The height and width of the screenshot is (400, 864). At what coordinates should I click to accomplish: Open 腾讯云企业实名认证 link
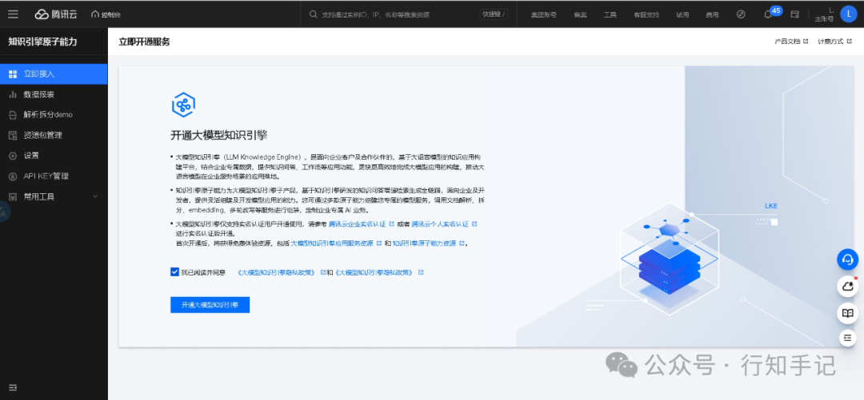[x=361, y=224]
